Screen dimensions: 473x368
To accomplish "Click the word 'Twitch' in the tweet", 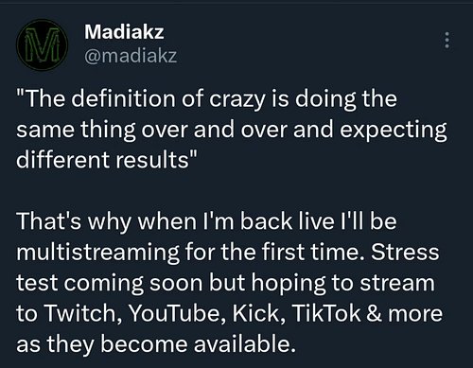I will (x=79, y=313).
